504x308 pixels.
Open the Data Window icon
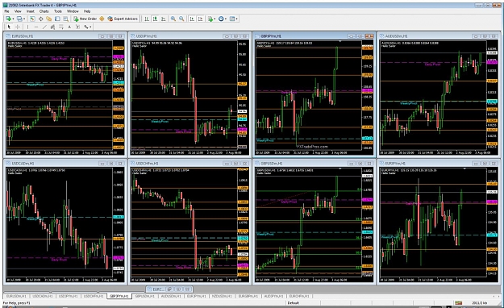pos(41,19)
